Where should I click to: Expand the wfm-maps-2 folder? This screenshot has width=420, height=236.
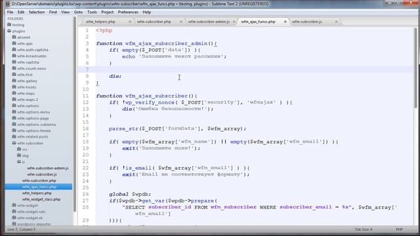pyautogui.click(x=14, y=100)
